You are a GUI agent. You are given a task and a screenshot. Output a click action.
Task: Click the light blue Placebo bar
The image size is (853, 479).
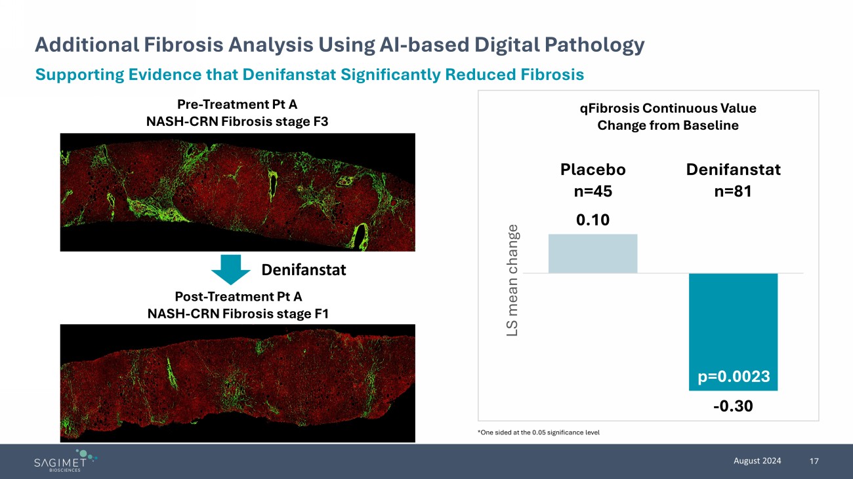[593, 253]
